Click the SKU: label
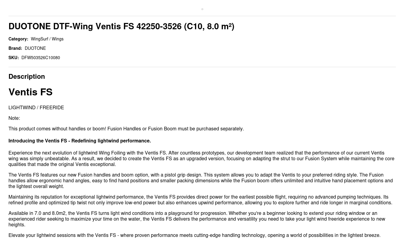The height and width of the screenshot is (252, 402). tap(14, 58)
